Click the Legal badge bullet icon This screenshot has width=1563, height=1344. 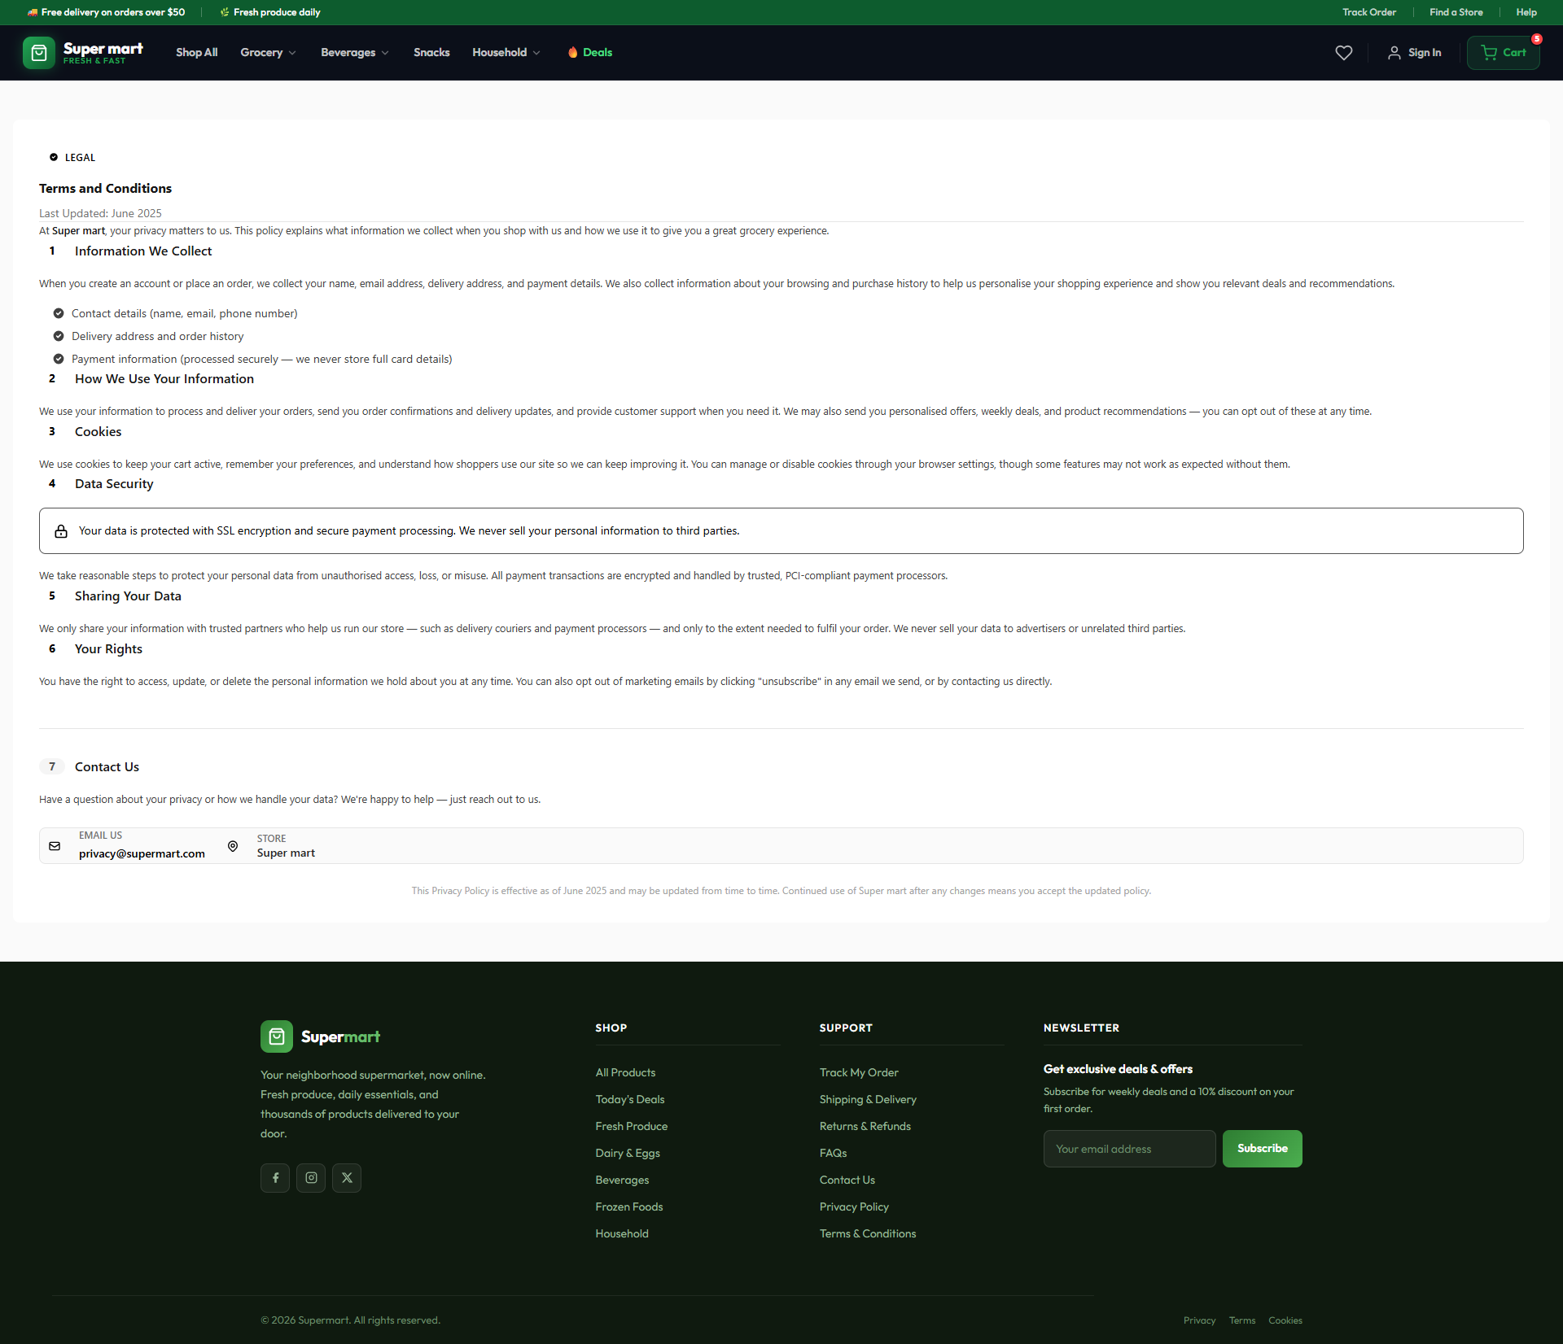pyautogui.click(x=54, y=157)
